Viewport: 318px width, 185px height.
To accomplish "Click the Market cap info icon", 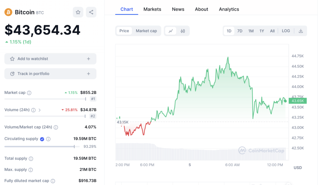I will point(29,93).
